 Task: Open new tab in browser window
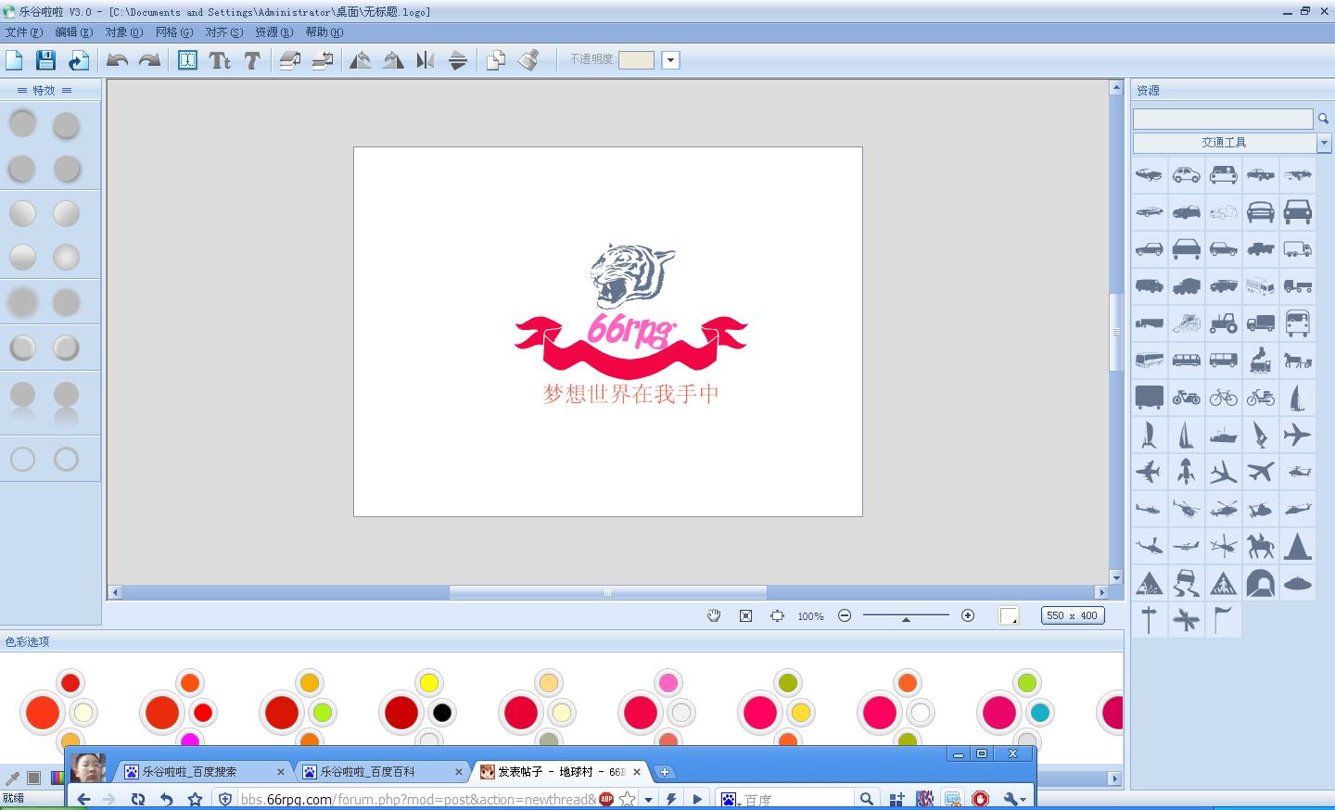(x=665, y=771)
